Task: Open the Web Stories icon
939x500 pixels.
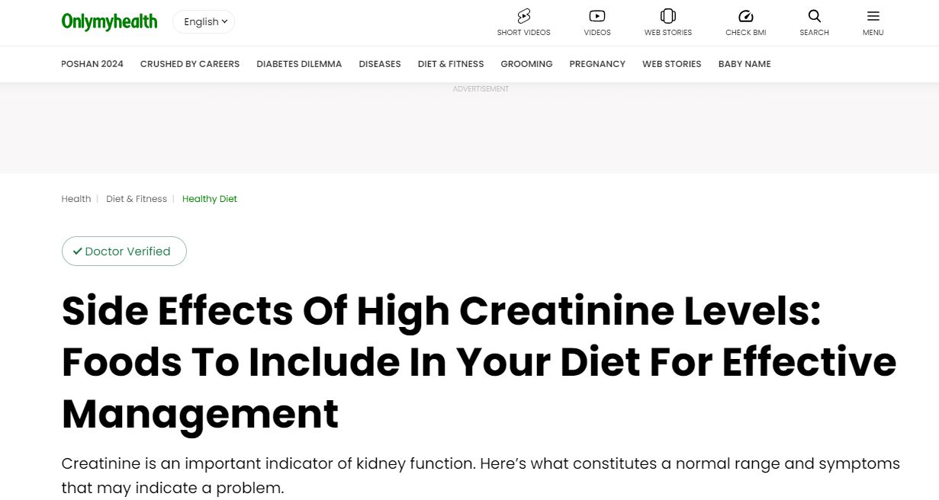Action: click(x=667, y=16)
